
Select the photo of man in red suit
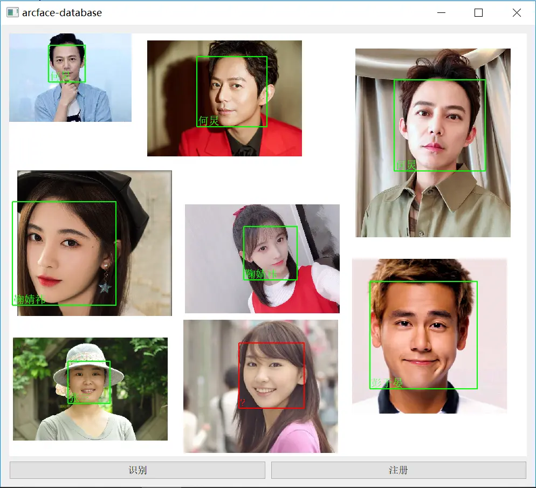pyautogui.click(x=224, y=99)
